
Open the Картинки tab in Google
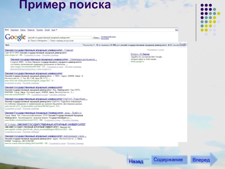coord(15,30)
